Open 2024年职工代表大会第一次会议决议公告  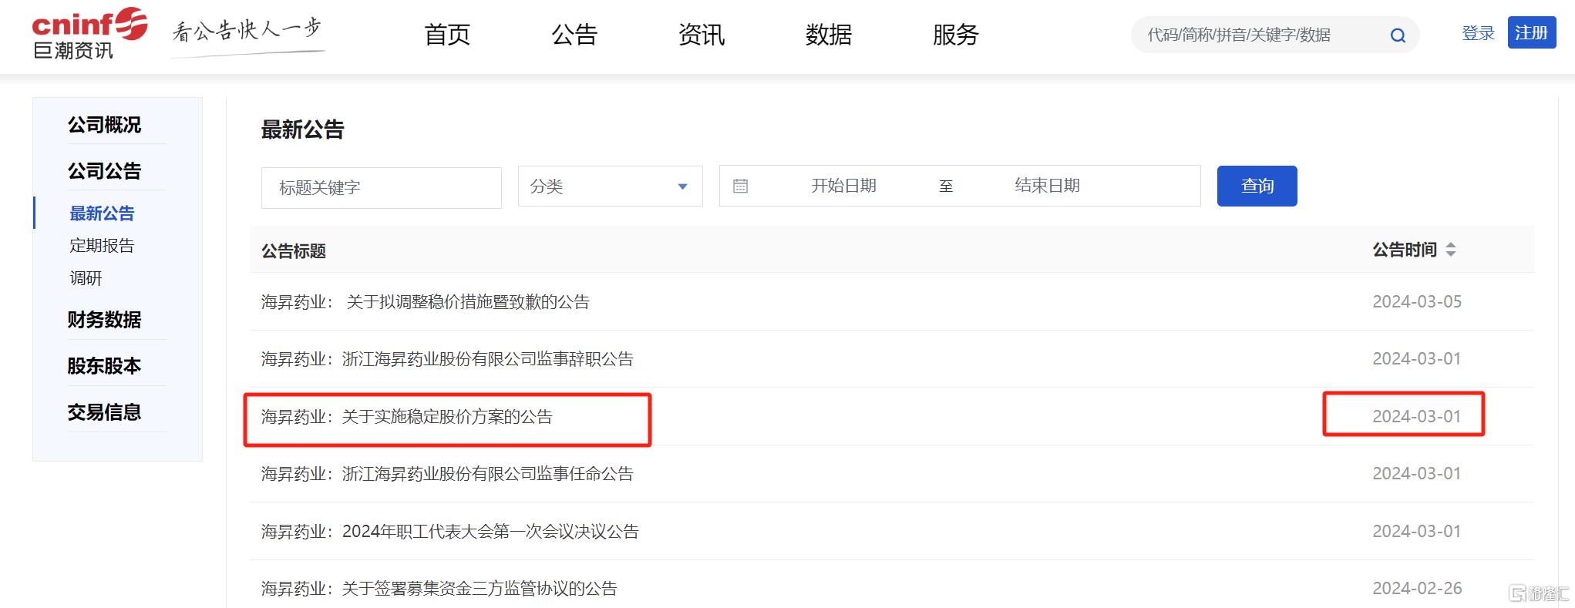pyautogui.click(x=450, y=532)
